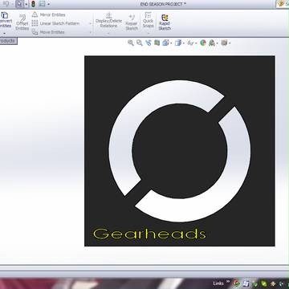Image resolution: width=289 pixels, height=289 pixels.
Task: Click the Undo icon in title bar
Action: pyautogui.click(x=7, y=4)
